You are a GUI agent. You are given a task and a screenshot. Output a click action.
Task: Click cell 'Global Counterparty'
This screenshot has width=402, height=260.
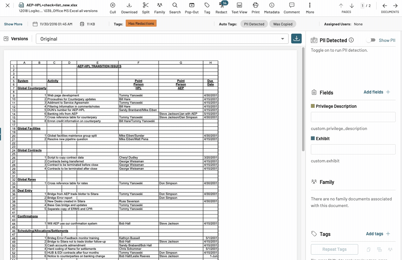click(32, 88)
